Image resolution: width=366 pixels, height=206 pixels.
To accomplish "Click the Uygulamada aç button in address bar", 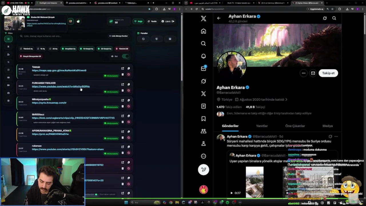I will [316, 9].
